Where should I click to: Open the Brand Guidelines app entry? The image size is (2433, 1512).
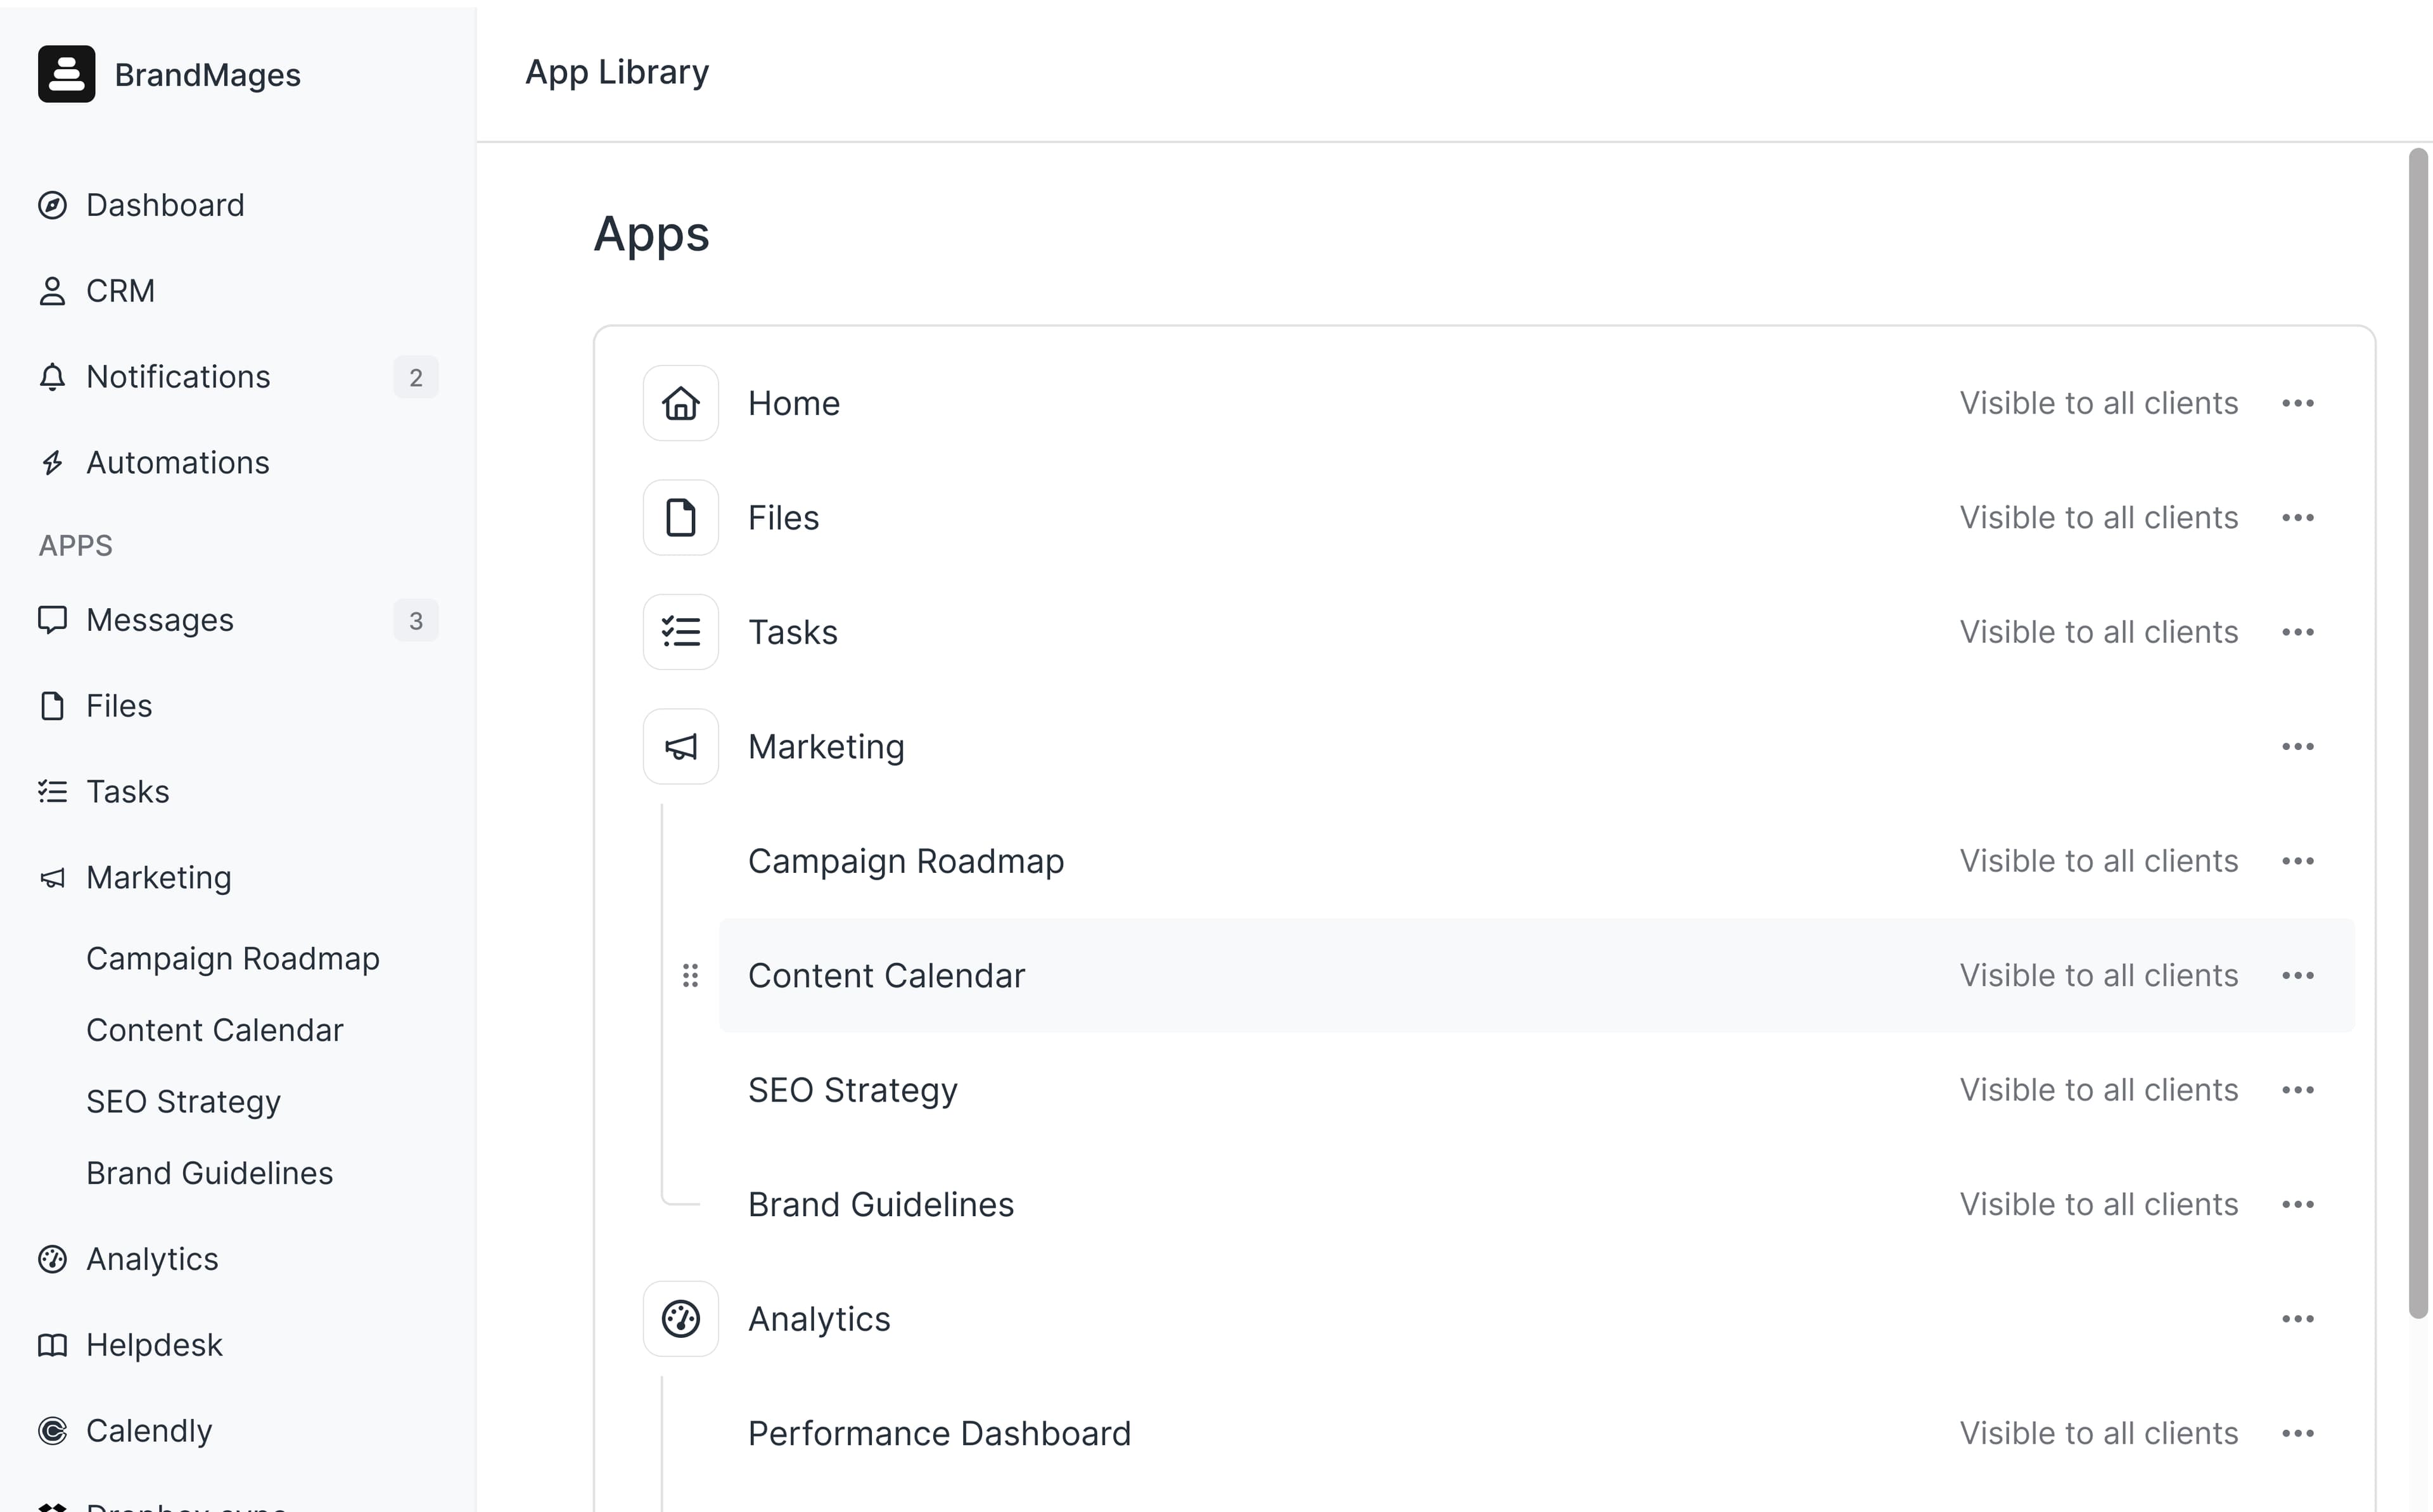pyautogui.click(x=881, y=1204)
